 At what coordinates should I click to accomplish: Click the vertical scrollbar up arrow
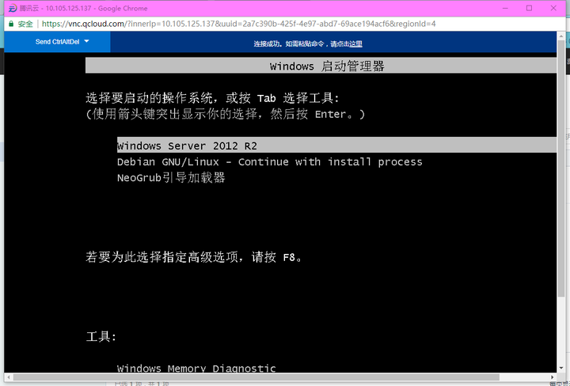(561, 37)
